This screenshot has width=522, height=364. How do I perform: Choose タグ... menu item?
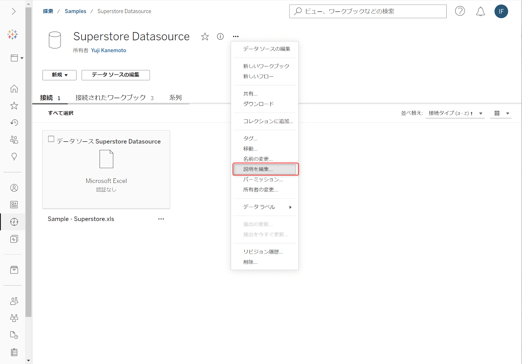265,138
